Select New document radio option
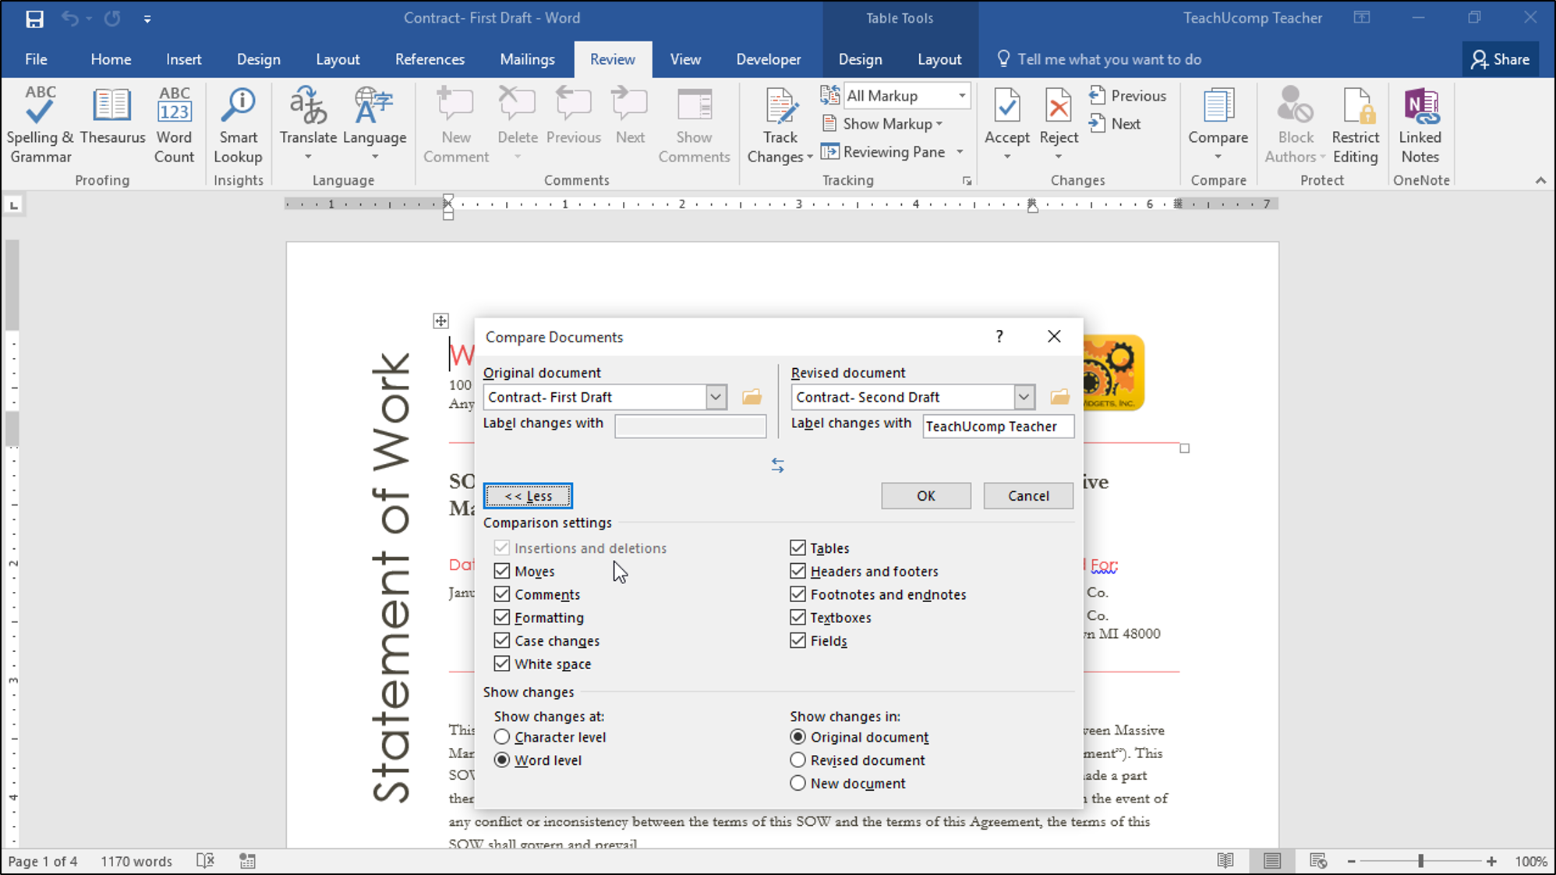The image size is (1556, 875). click(x=797, y=783)
